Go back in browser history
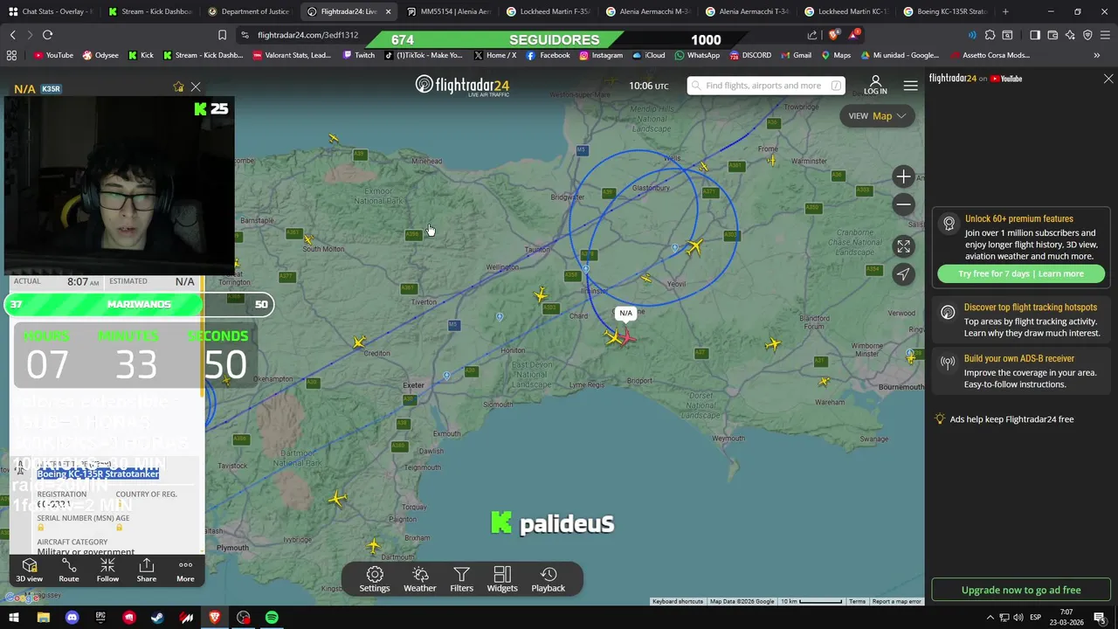This screenshot has width=1118, height=629. [x=12, y=35]
